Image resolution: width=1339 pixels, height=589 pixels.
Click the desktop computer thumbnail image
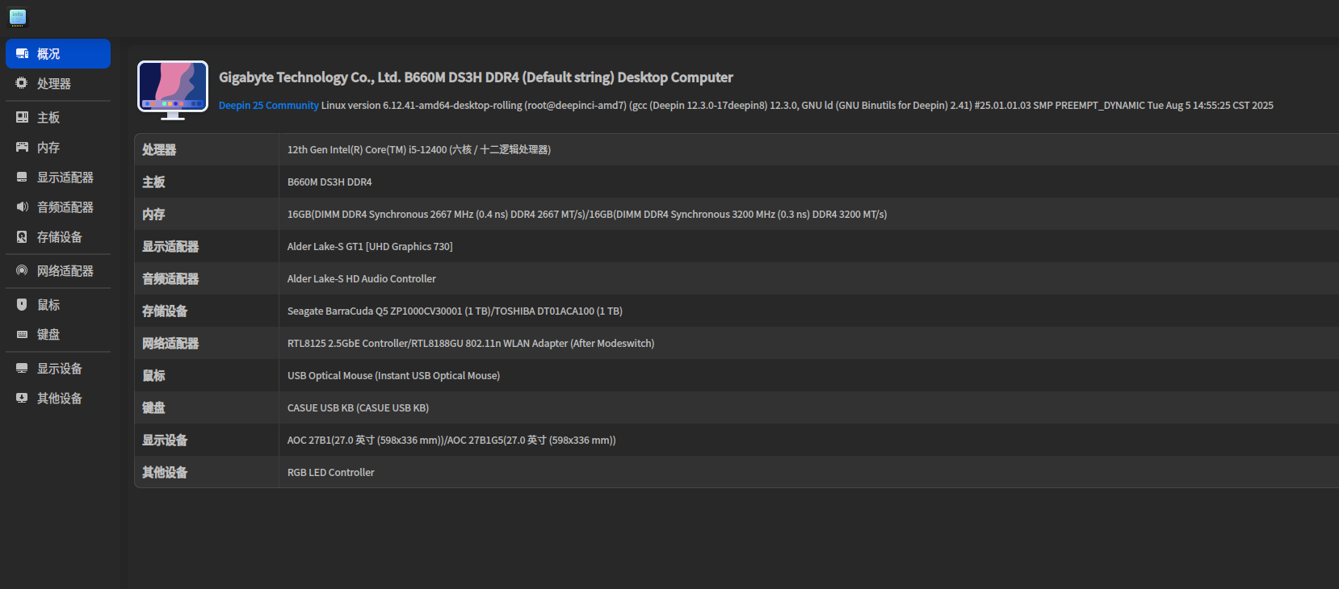(x=173, y=90)
